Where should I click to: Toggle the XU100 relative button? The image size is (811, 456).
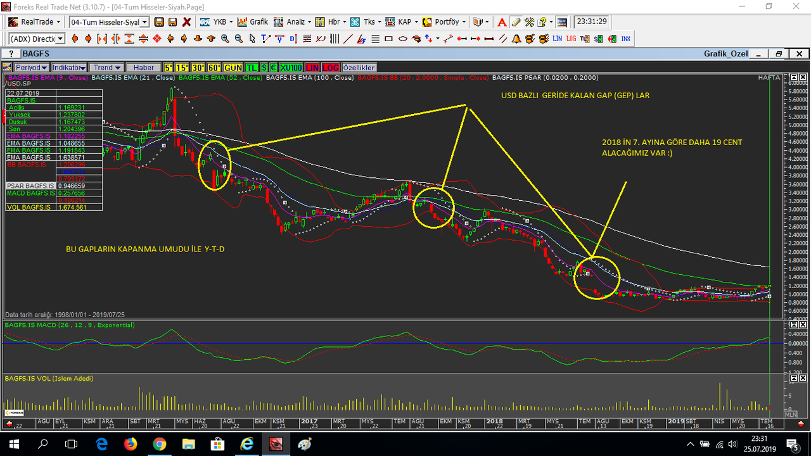[291, 67]
